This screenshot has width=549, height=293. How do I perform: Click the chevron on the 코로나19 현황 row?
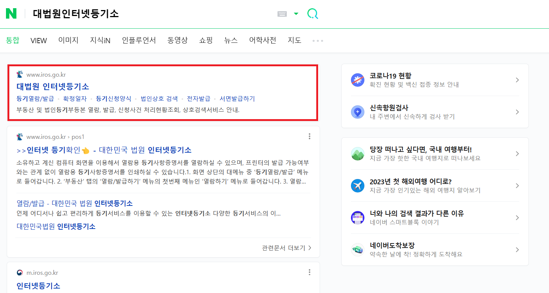(x=517, y=80)
